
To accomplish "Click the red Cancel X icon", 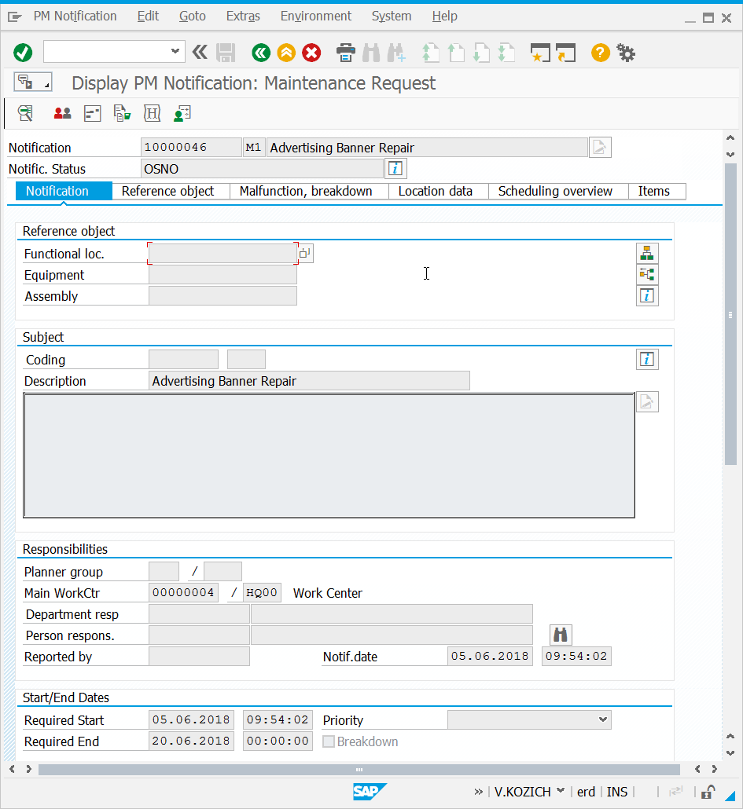I will coord(311,53).
